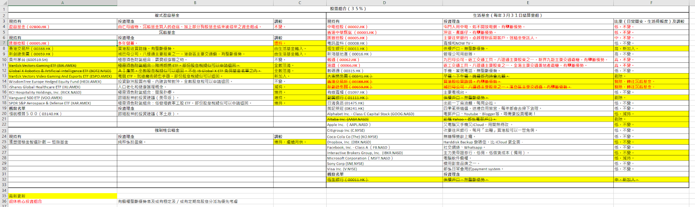Image resolution: width=695 pixels, height=207 pixels.
Task: Select cell 新創建集團 (00659.HK) in column A
Action: (63, 54)
